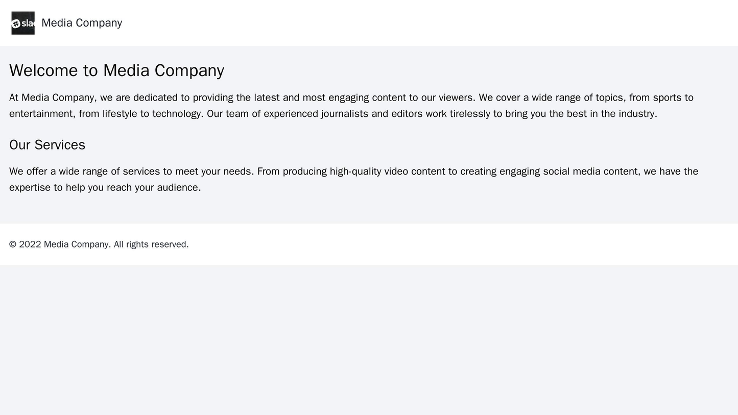Click "reach your audience" in services paragraph

coord(153,188)
